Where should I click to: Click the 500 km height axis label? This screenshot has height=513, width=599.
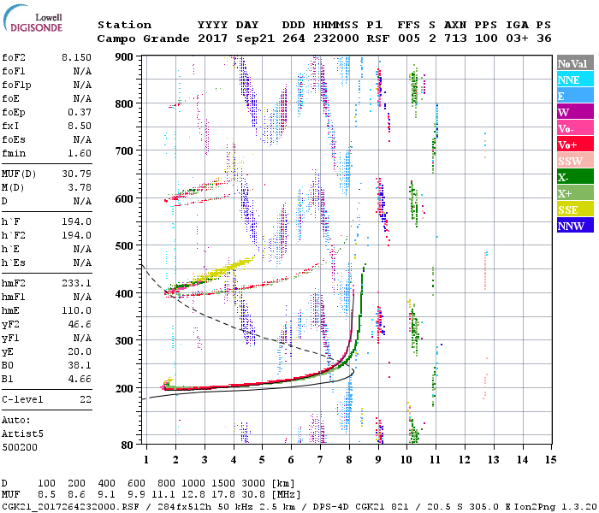(x=124, y=246)
